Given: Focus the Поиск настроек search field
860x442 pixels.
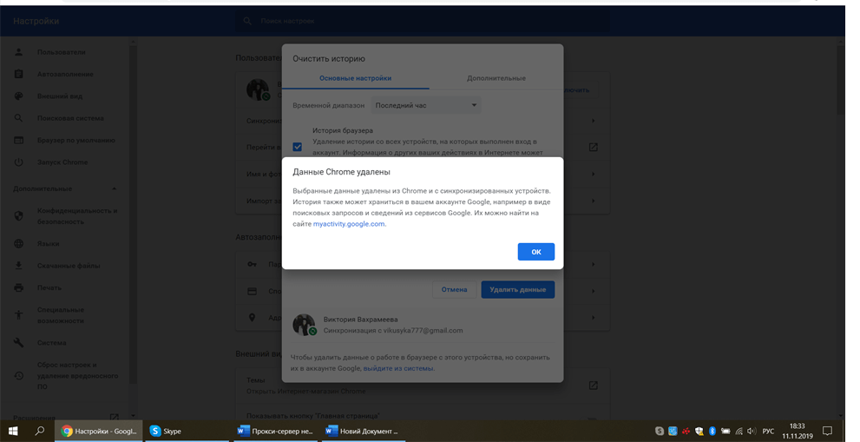Looking at the screenshot, I should (x=423, y=21).
